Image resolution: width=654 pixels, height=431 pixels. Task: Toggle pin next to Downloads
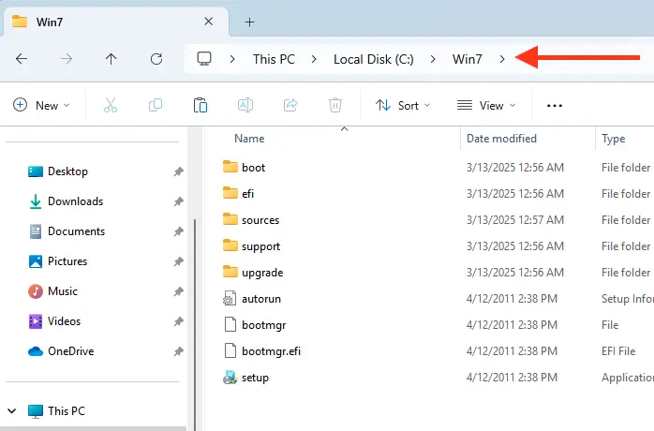(178, 202)
